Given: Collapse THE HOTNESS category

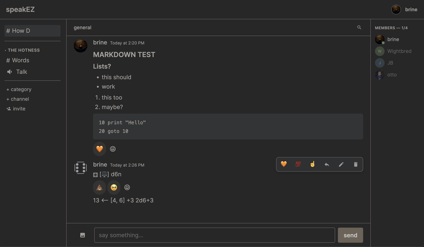Looking at the screenshot, I should (23, 50).
